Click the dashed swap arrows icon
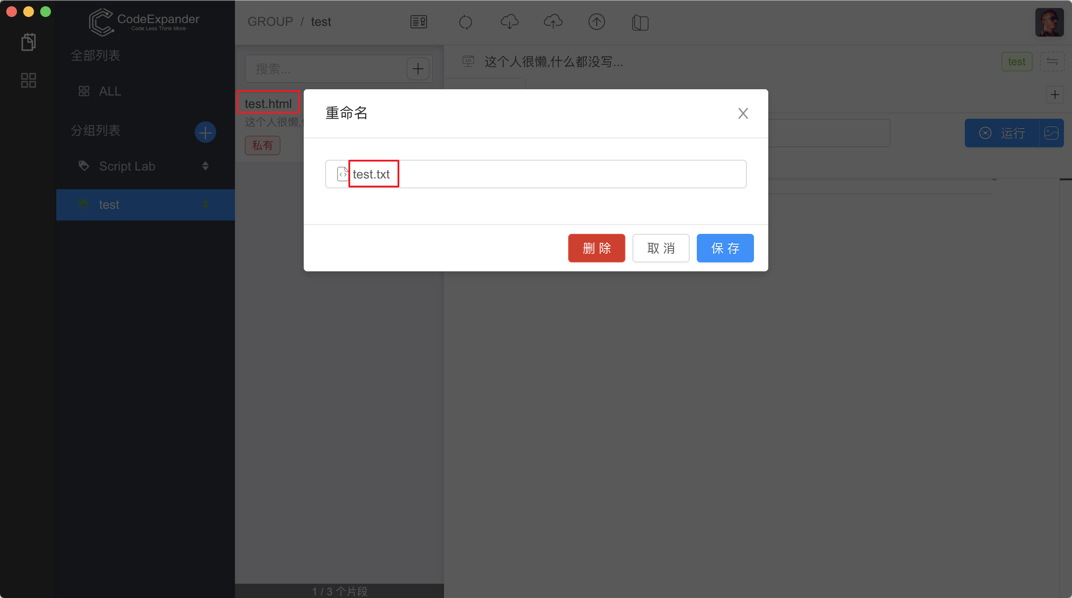The width and height of the screenshot is (1072, 598). [1052, 62]
